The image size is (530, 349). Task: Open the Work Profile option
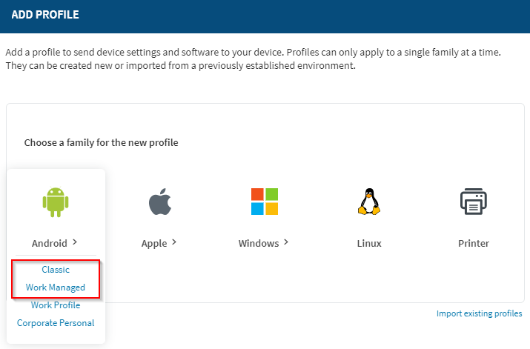tap(56, 305)
